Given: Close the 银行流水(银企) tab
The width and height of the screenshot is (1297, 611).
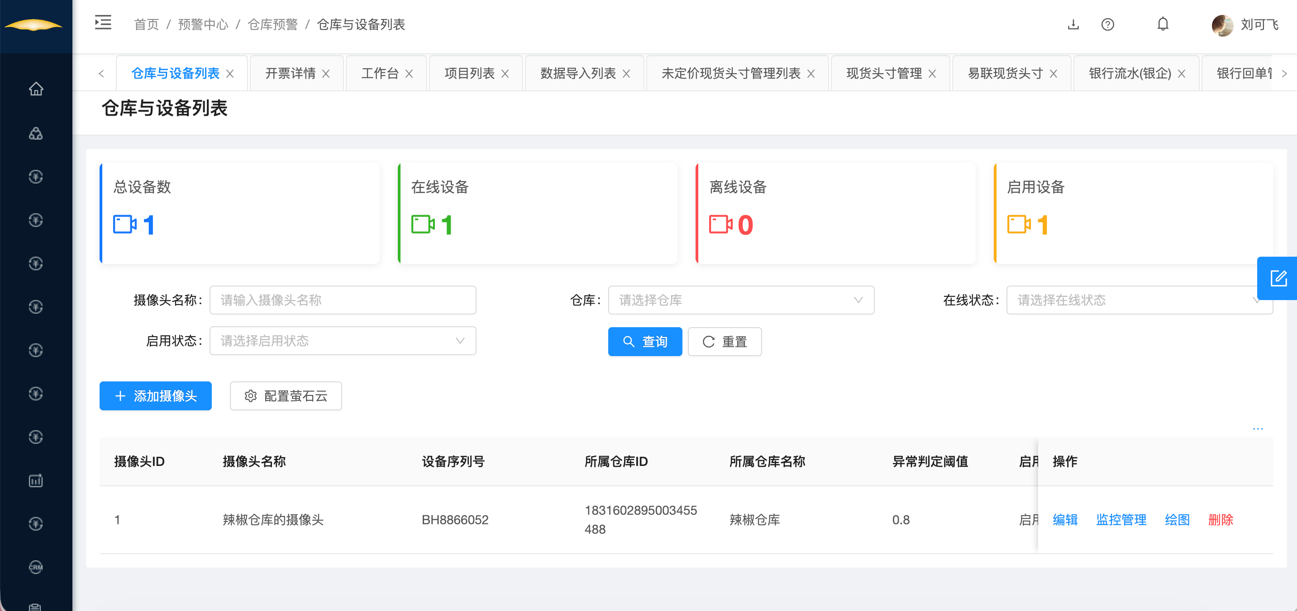Looking at the screenshot, I should click(x=1182, y=73).
